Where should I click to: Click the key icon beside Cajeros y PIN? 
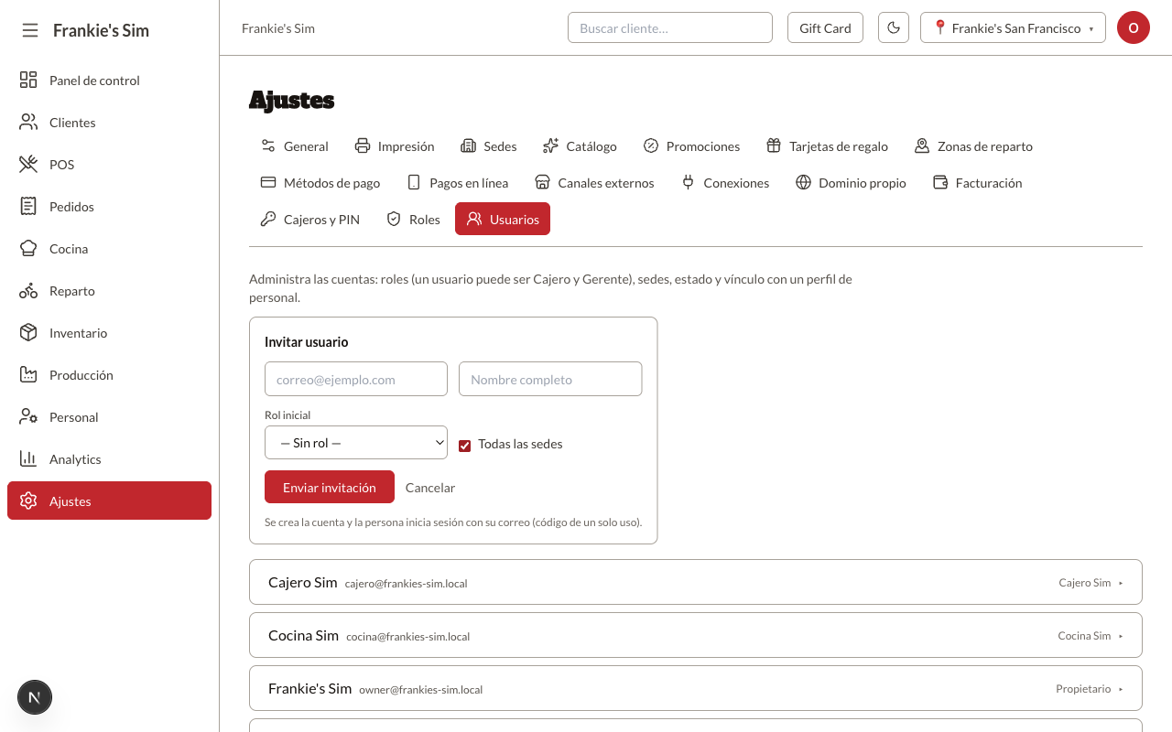268,219
